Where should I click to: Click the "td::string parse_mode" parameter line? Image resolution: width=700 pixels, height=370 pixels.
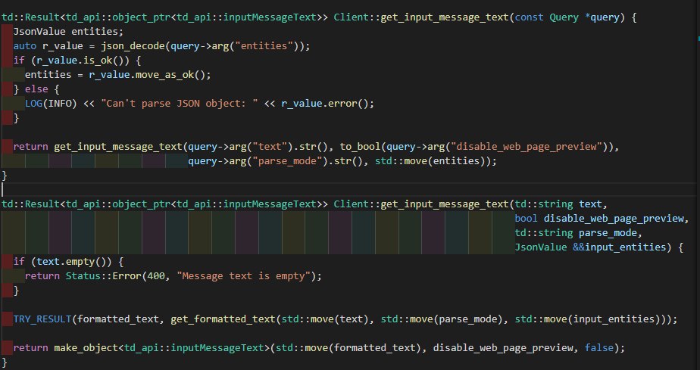pyautogui.click(x=577, y=233)
